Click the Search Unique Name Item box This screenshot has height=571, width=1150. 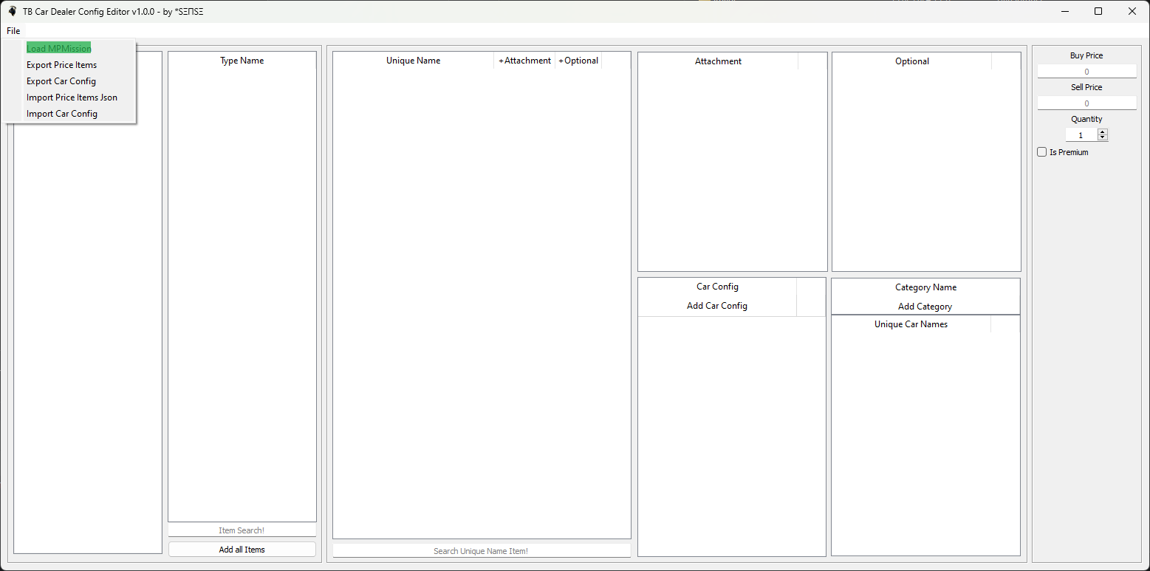tap(481, 551)
